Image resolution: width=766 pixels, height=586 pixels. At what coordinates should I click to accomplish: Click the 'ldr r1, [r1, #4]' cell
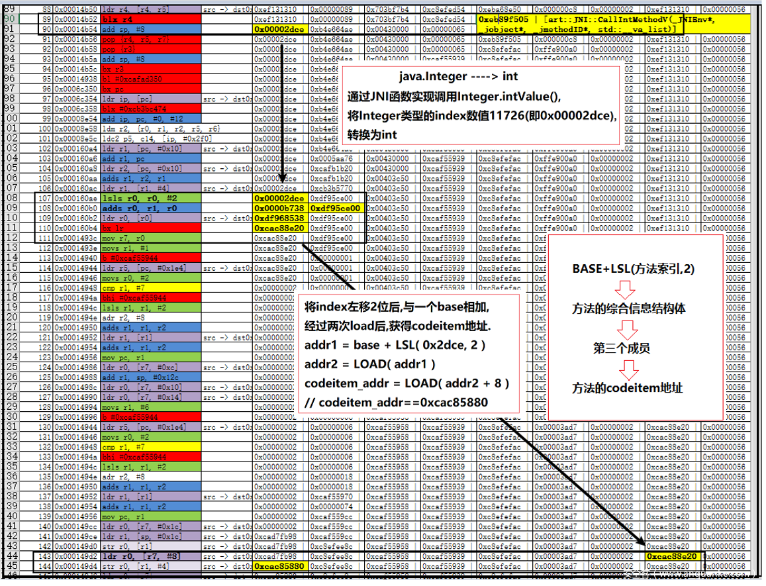(151, 189)
